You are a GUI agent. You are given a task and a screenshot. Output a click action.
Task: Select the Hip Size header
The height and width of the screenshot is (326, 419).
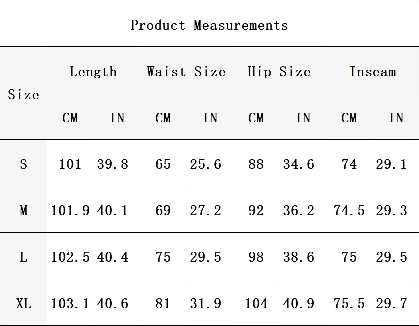click(279, 72)
